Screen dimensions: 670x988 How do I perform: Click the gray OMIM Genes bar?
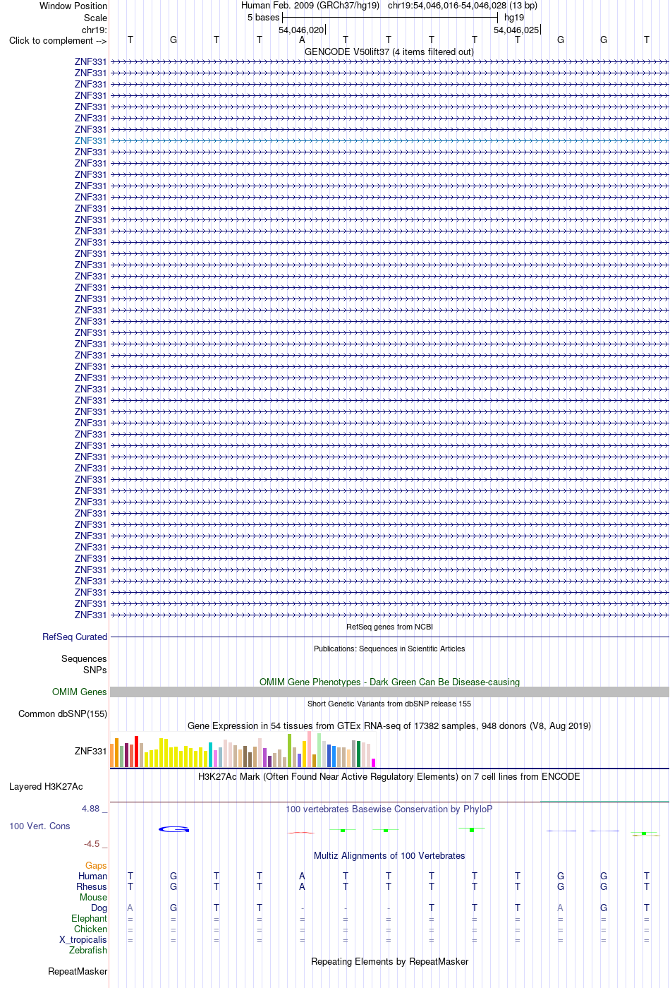tap(389, 692)
